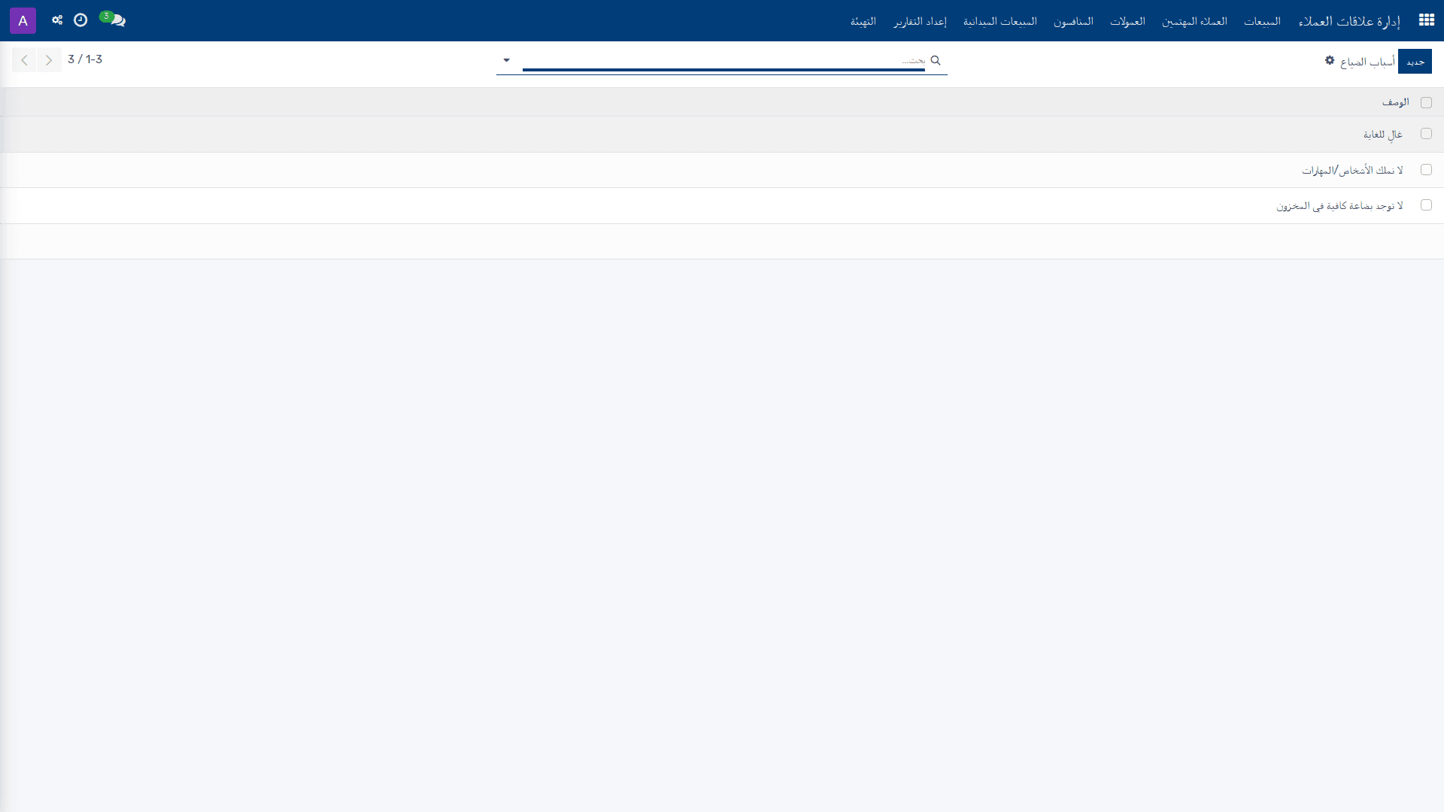
Task: Expand the search options dropdown arrow
Action: click(x=506, y=60)
